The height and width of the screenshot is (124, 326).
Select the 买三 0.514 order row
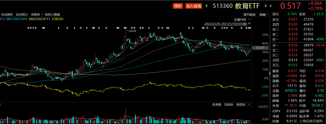298,55
